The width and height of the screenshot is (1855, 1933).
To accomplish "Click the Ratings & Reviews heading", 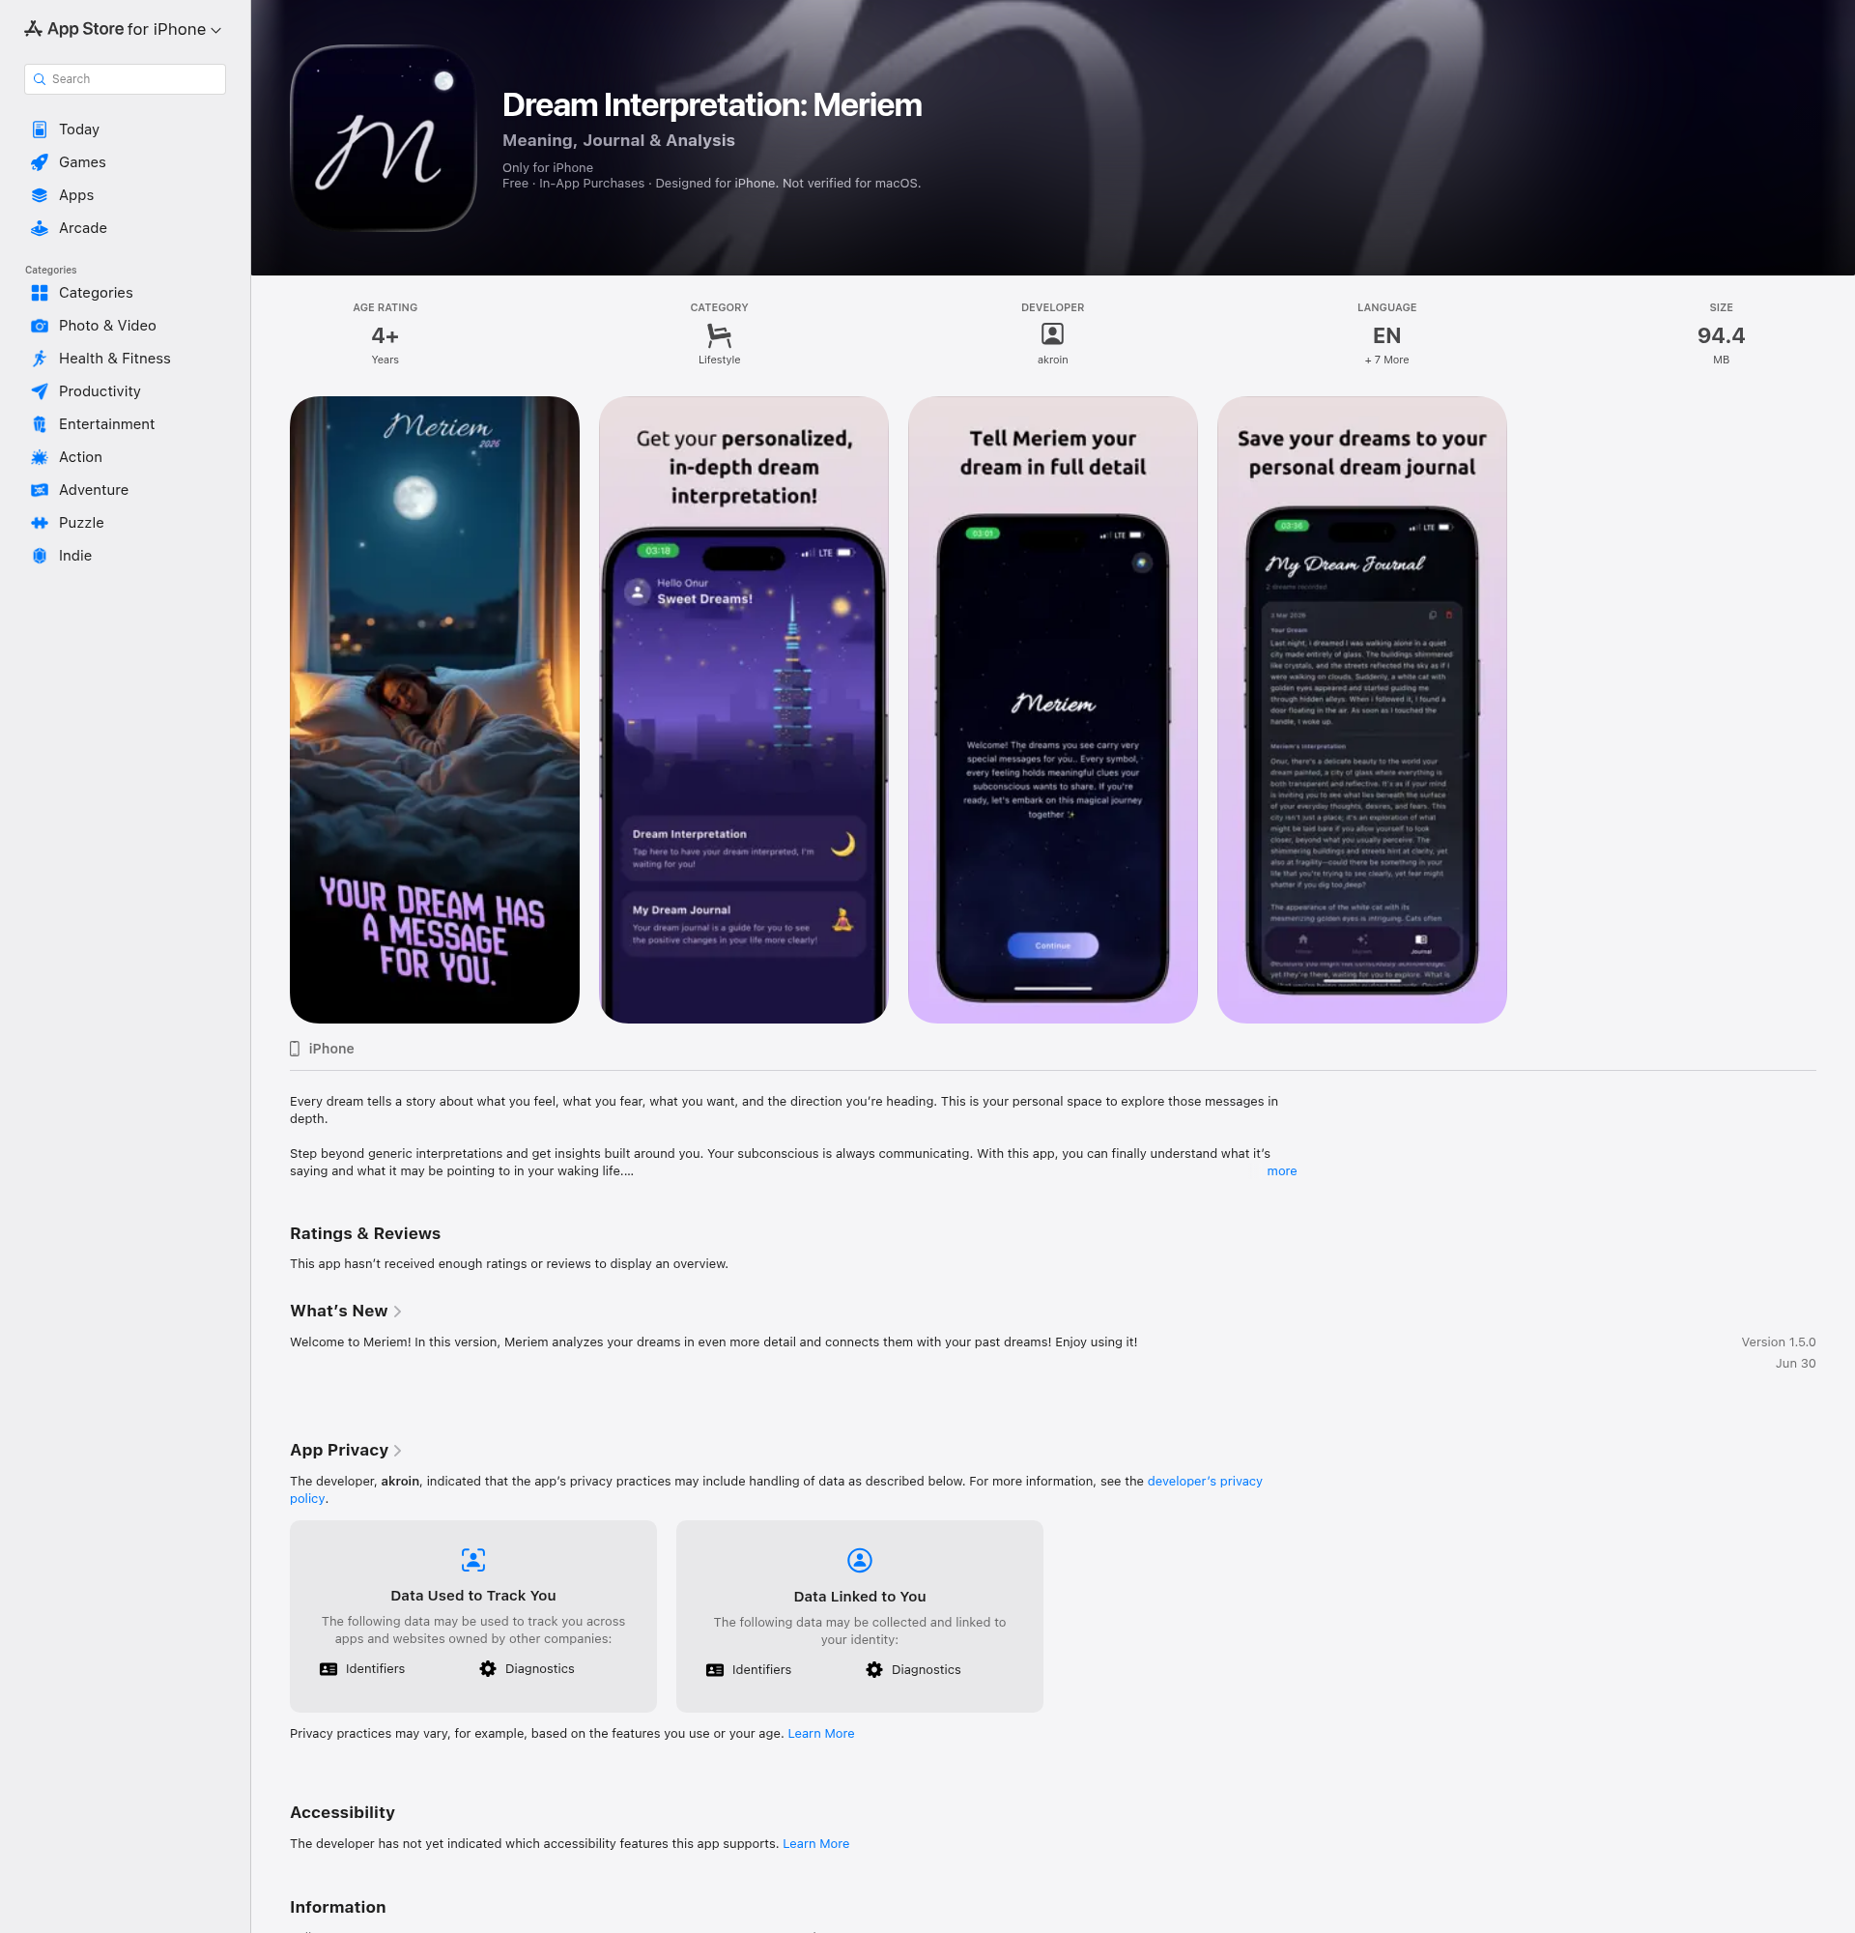I will pyautogui.click(x=364, y=1234).
